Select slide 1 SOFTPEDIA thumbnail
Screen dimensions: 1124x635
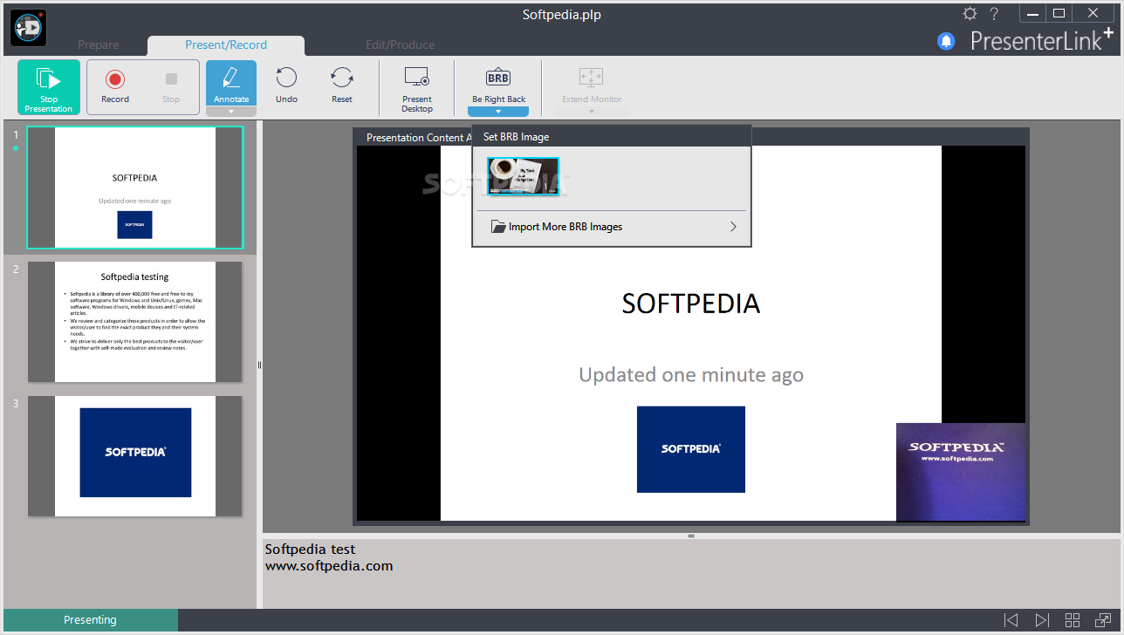point(135,188)
